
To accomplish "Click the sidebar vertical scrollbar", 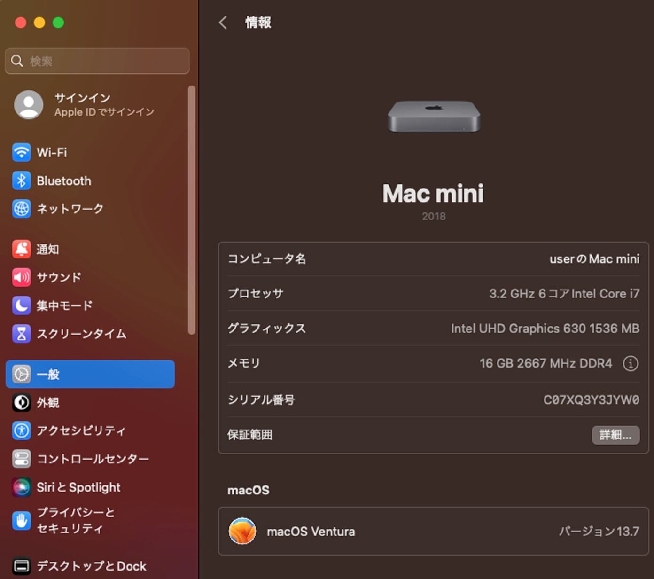I will (191, 210).
